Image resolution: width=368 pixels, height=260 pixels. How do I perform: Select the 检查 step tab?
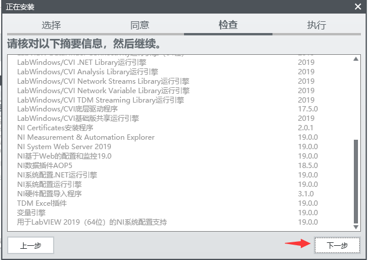click(228, 25)
